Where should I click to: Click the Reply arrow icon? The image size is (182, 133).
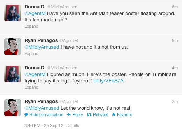pos(69,115)
